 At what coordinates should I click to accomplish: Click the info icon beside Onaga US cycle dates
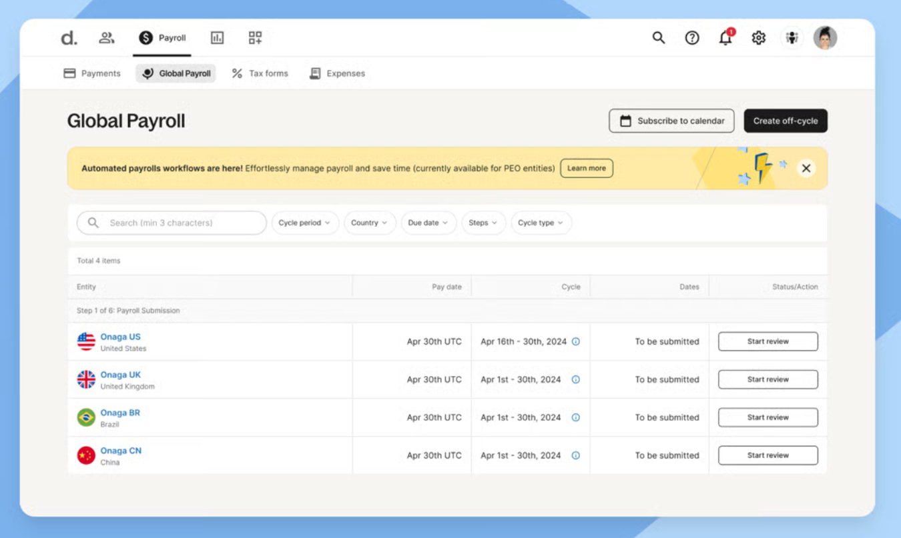coord(575,341)
